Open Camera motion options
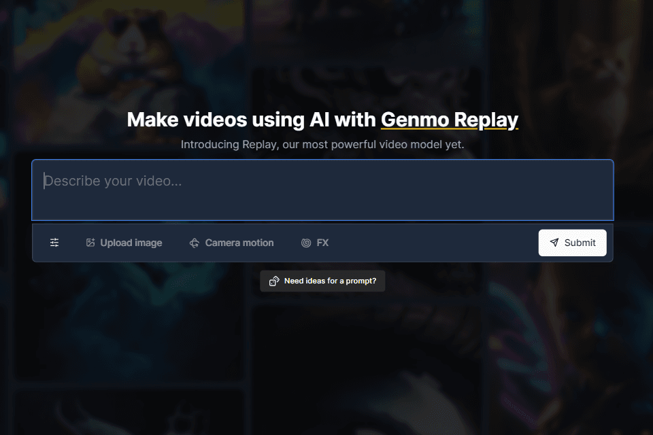 click(x=231, y=243)
